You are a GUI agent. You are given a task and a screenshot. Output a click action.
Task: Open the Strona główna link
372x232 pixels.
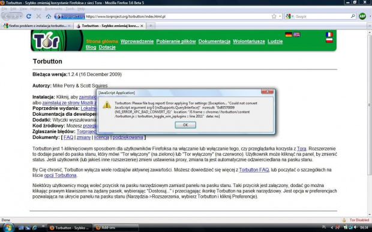(102, 41)
